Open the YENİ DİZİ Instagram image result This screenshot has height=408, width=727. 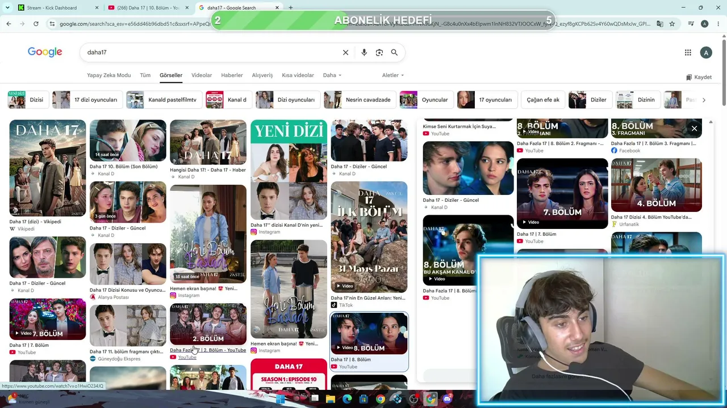click(289, 170)
